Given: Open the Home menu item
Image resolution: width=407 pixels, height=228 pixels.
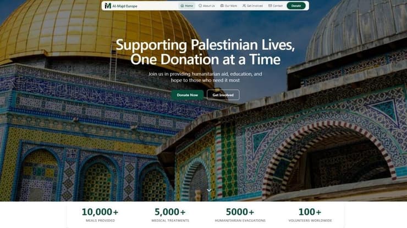Looking at the screenshot, I should point(186,5).
